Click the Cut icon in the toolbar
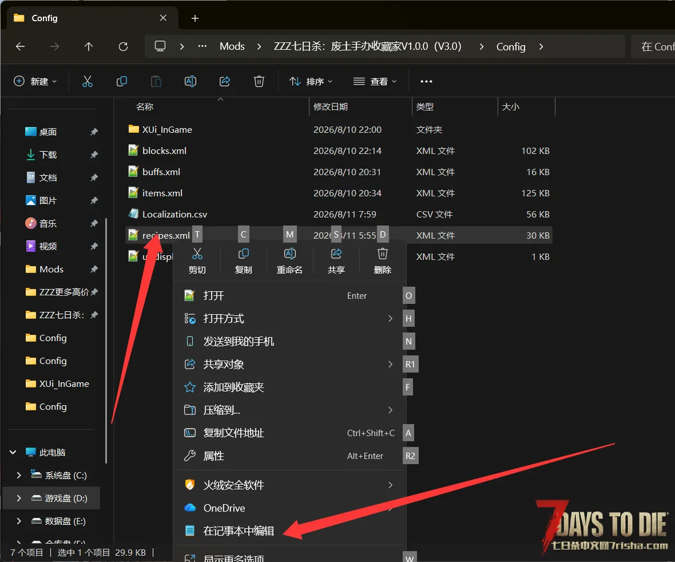This screenshot has height=562, width=675. (x=88, y=81)
